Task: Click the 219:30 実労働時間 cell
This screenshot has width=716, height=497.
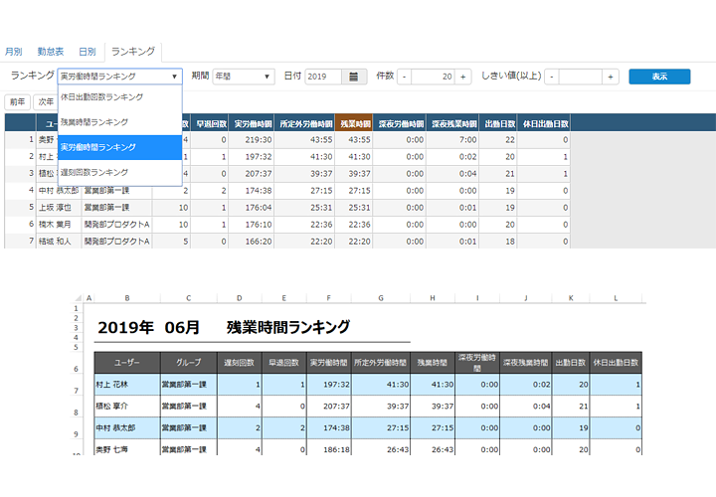Action: coord(252,139)
